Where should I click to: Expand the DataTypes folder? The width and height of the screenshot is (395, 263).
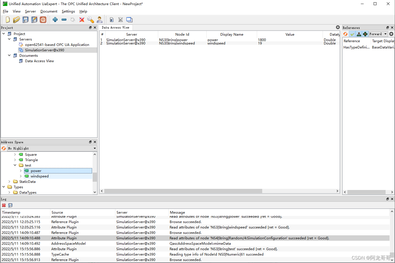[x=9, y=192]
